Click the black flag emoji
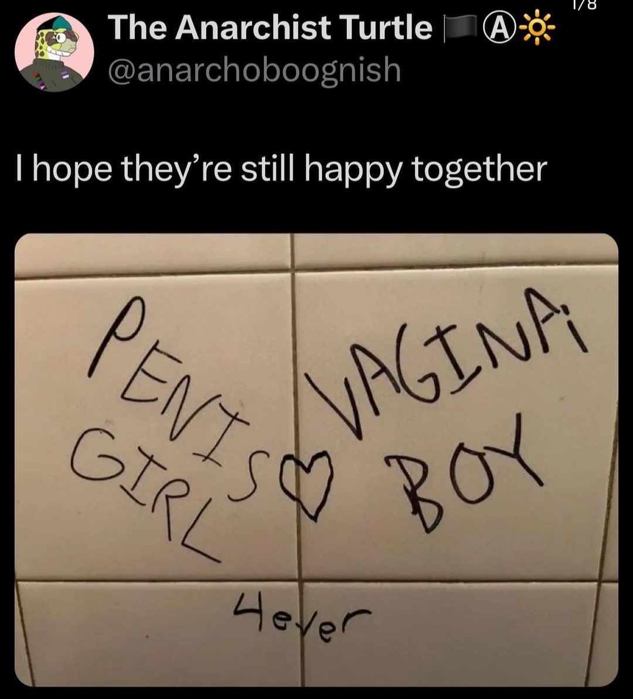Image resolution: width=633 pixels, height=699 pixels. pyautogui.click(x=462, y=28)
